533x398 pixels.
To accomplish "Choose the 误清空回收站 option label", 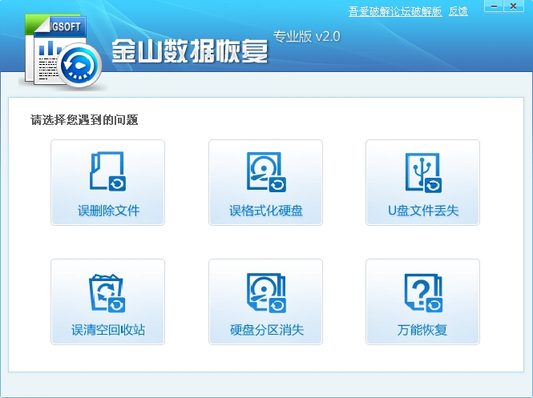I will (x=108, y=330).
